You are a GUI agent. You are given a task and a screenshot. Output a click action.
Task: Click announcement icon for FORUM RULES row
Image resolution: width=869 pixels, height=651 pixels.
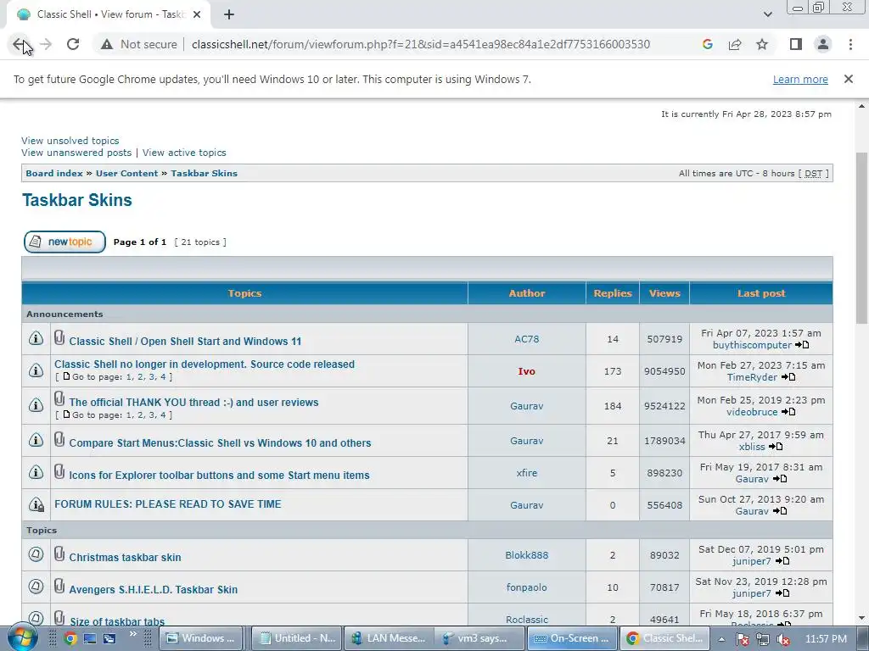[36, 504]
